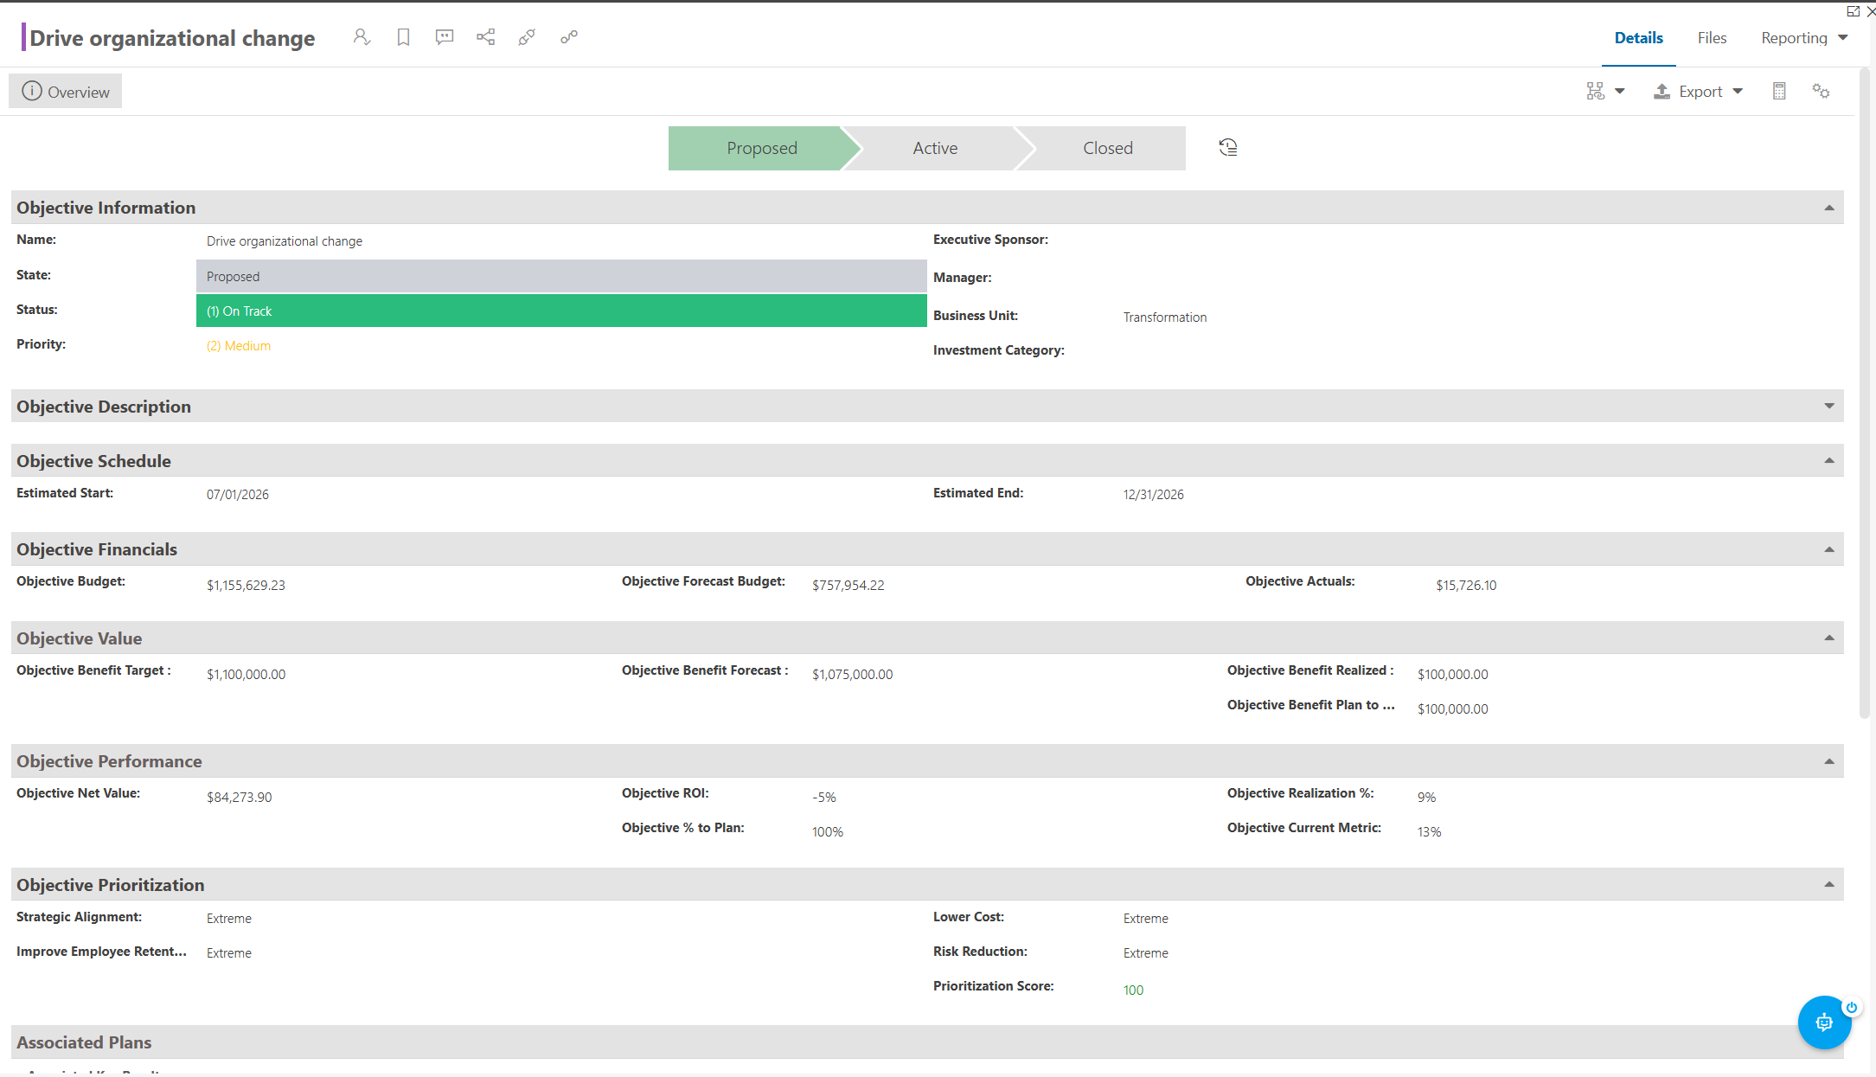The width and height of the screenshot is (1876, 1077).
Task: Collapse the Objective Value section
Action: coord(1829,638)
